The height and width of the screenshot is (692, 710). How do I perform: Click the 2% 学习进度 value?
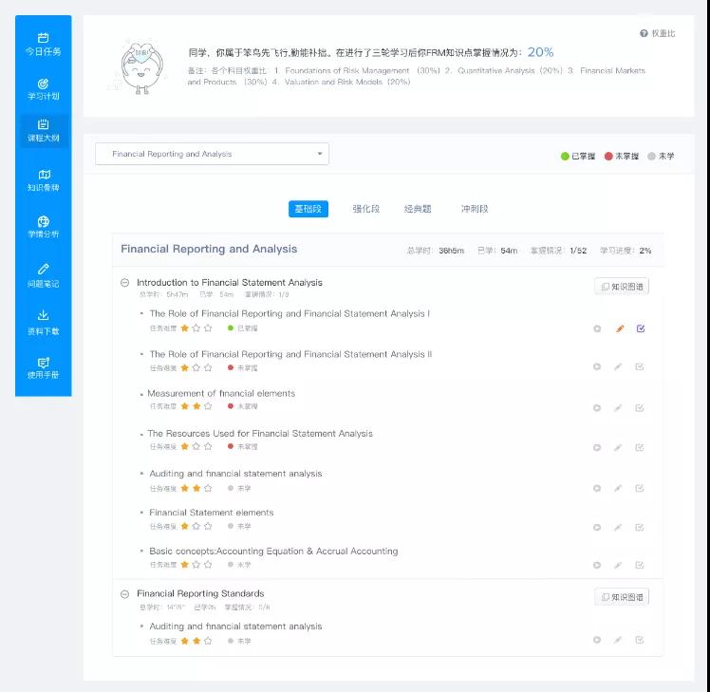pyautogui.click(x=645, y=251)
